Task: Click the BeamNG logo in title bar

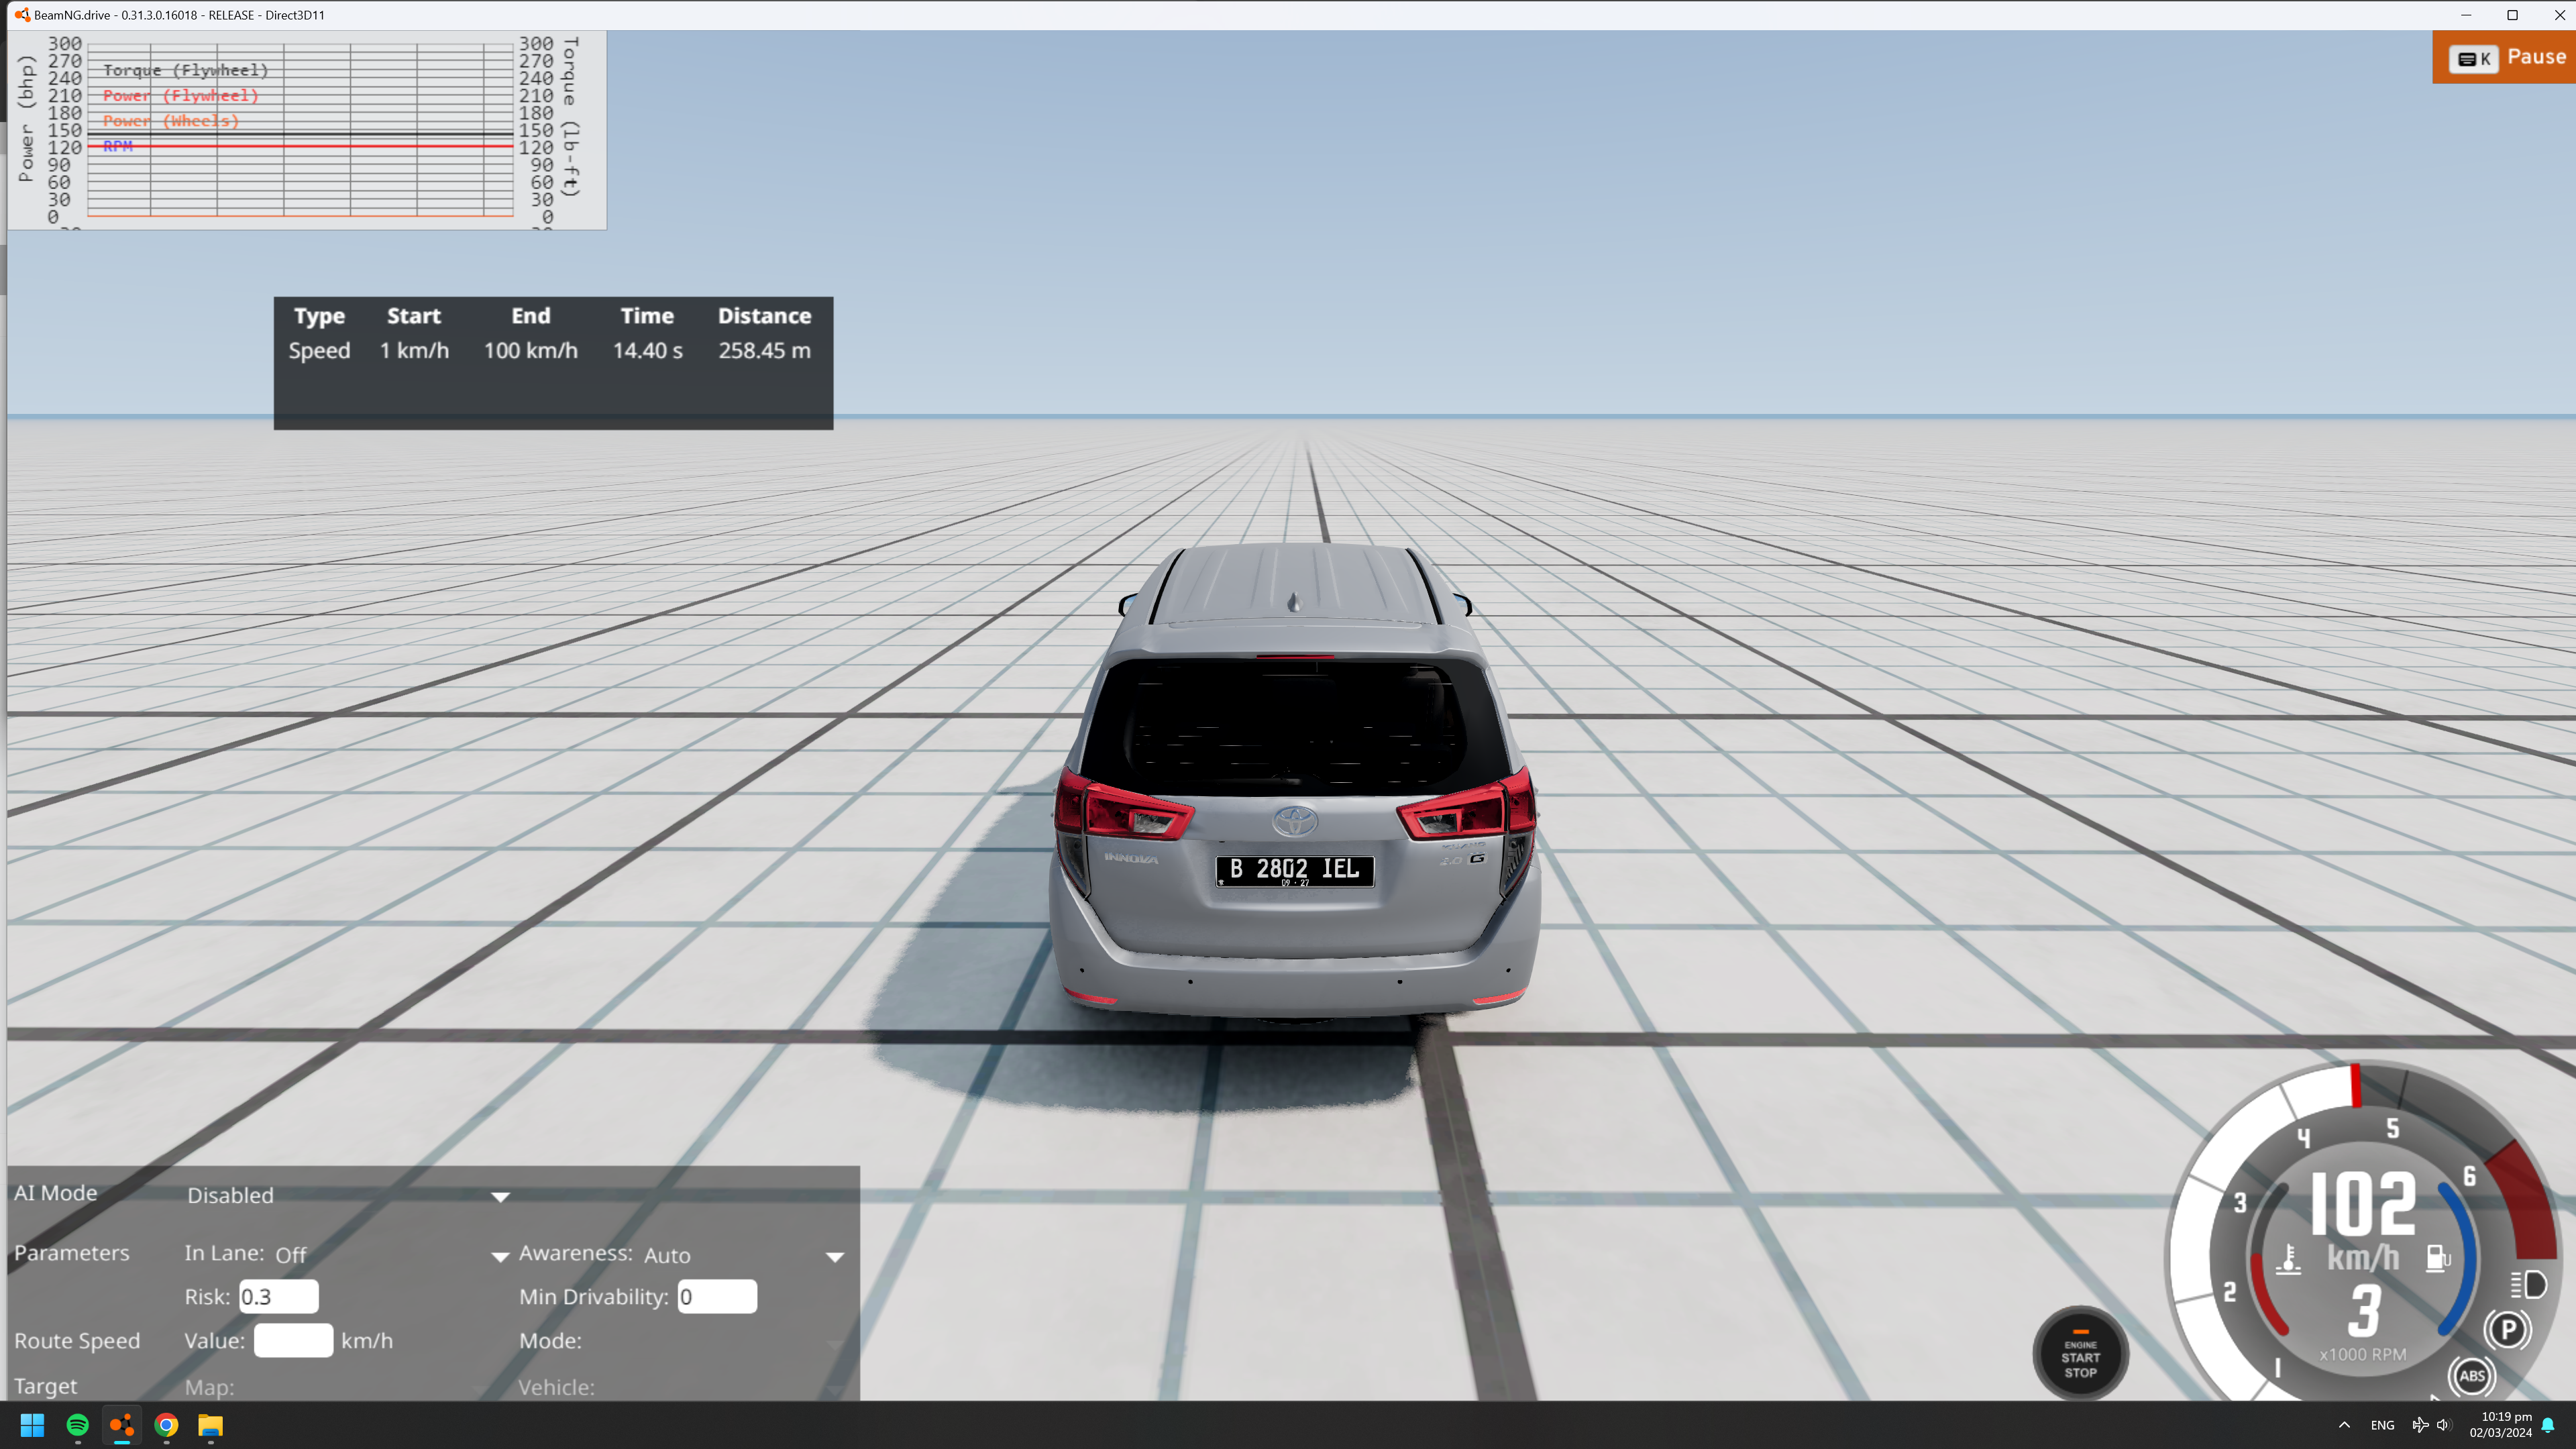Action: coord(22,15)
